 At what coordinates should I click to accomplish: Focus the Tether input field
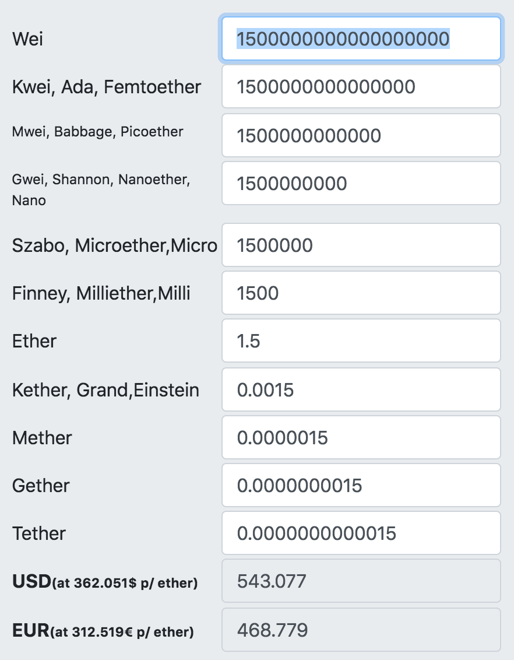[361, 533]
